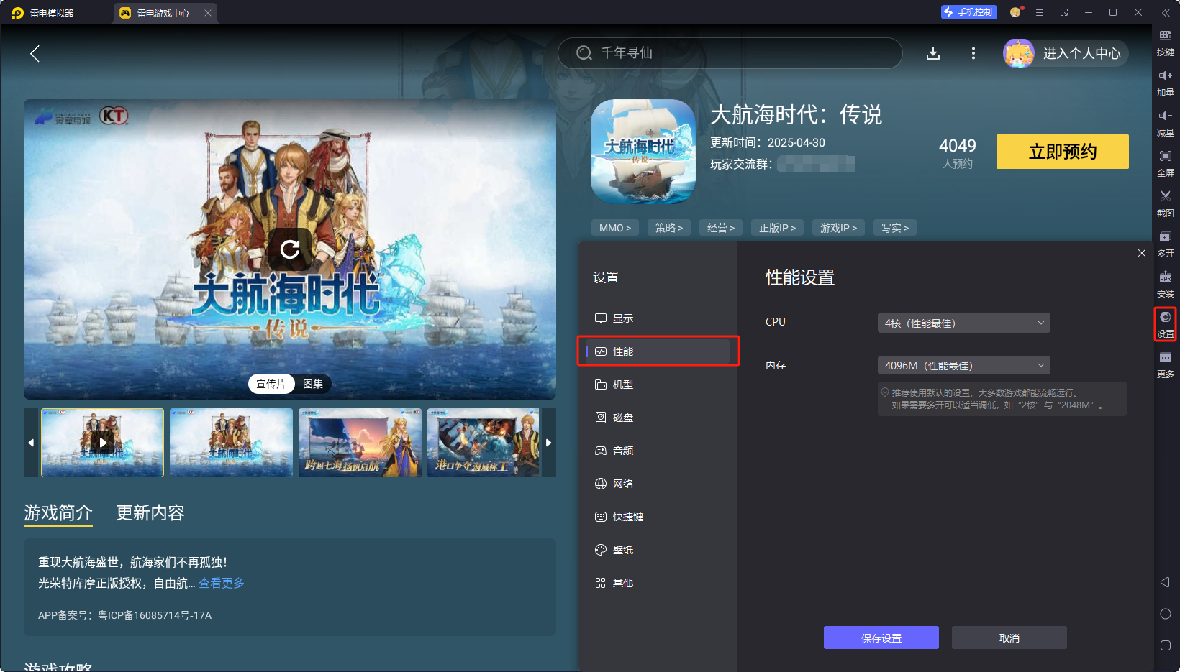Screen dimensions: 1180x672
Task: Click the 正版IP tag
Action: [x=778, y=228]
